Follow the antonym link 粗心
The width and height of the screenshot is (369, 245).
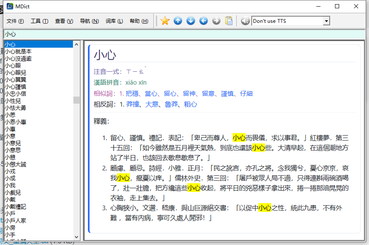coord(190,104)
